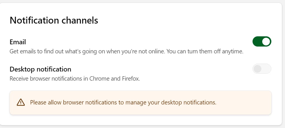
Task: Click the warning triangle icon
Action: pos(21,102)
